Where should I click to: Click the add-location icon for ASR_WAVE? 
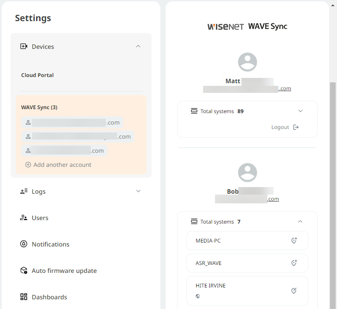(x=294, y=263)
